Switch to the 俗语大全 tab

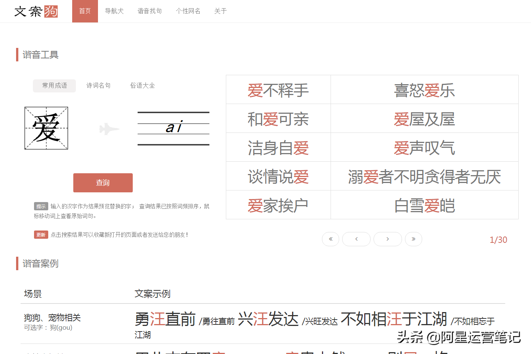[x=142, y=85]
